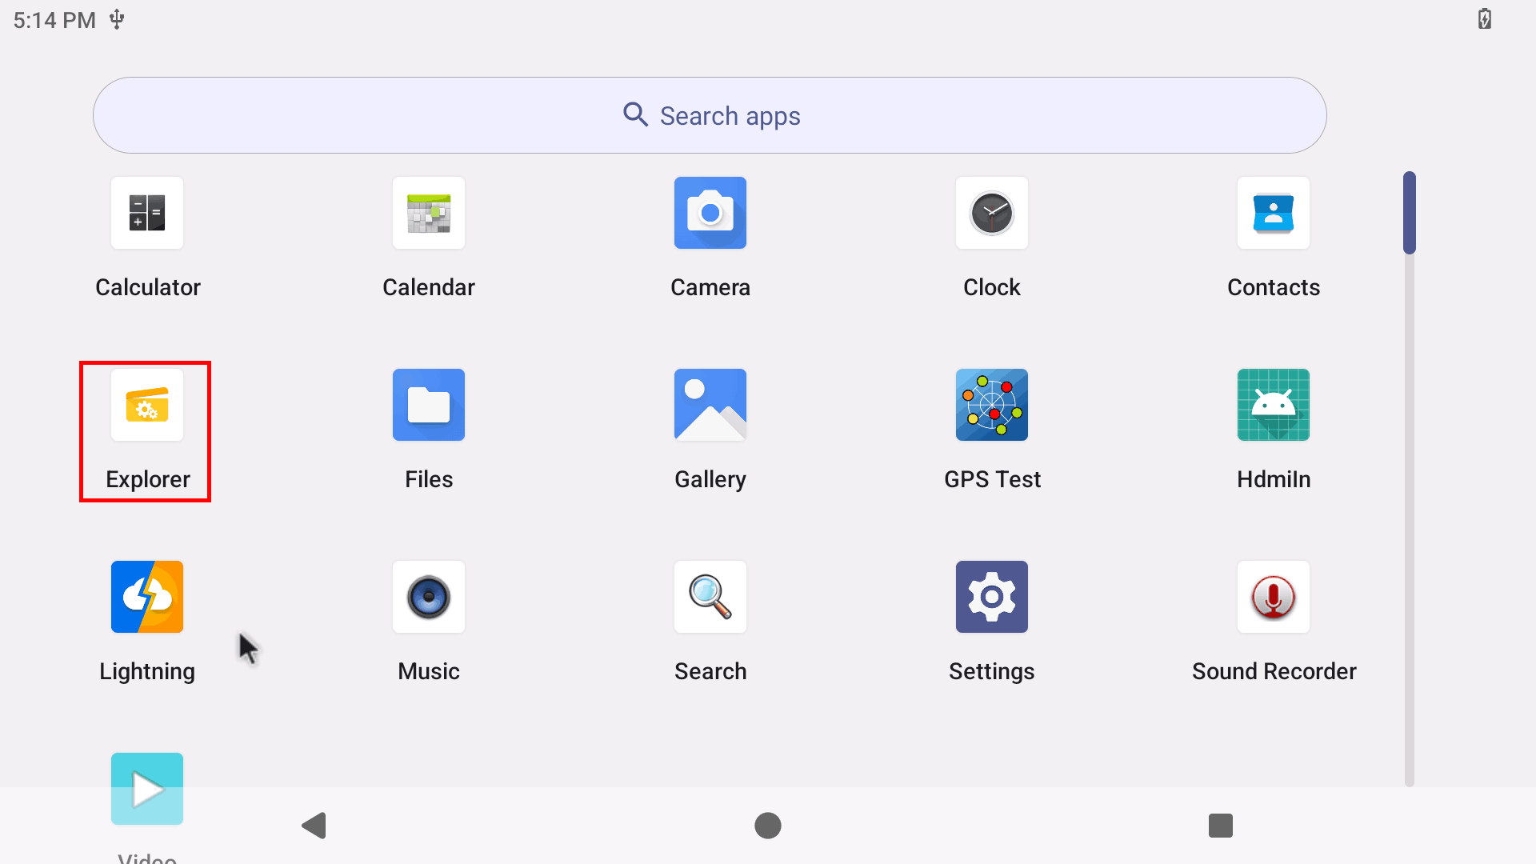Viewport: 1536px width, 864px height.
Task: Launch the Gallery app
Action: [710, 406]
